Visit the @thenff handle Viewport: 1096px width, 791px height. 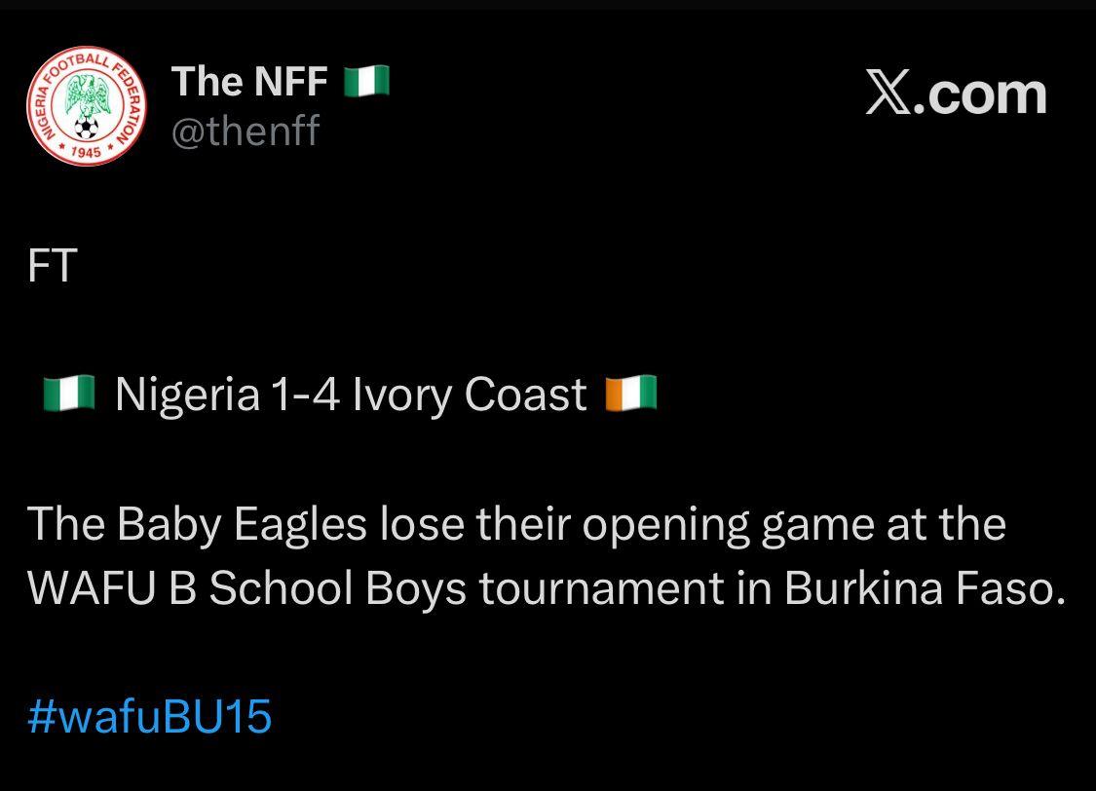[x=246, y=131]
